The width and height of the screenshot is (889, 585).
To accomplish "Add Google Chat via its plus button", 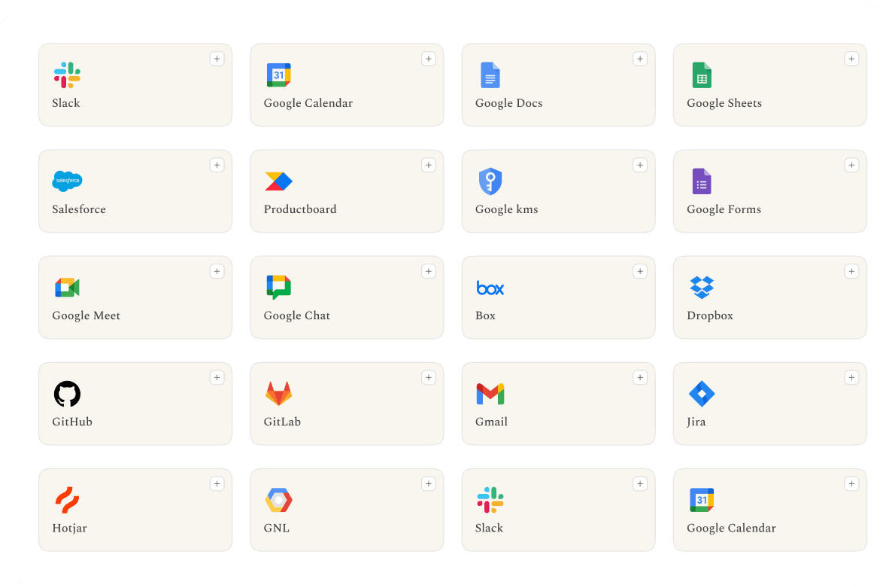I will [429, 271].
